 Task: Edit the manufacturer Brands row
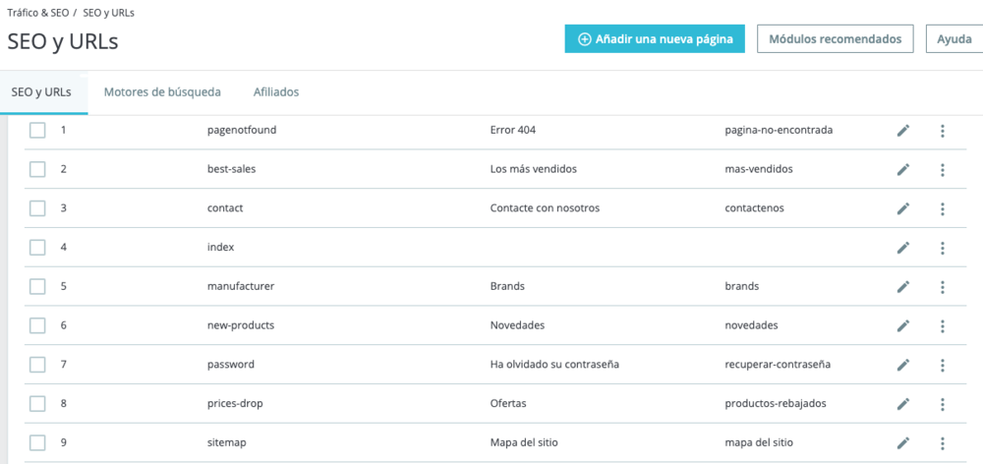click(x=902, y=286)
